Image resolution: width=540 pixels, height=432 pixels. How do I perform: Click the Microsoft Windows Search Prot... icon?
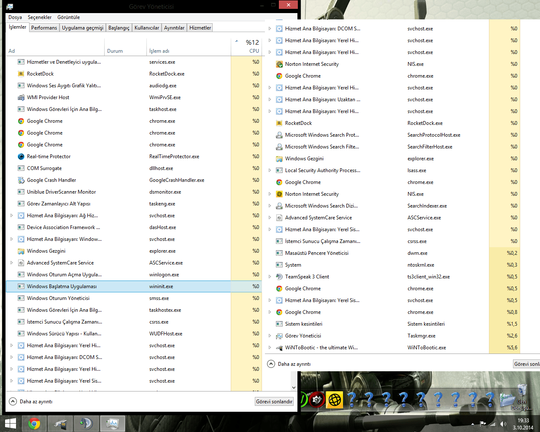[x=279, y=135]
